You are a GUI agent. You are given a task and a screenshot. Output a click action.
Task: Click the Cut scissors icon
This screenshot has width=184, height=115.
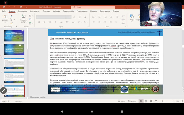tap(12, 16)
